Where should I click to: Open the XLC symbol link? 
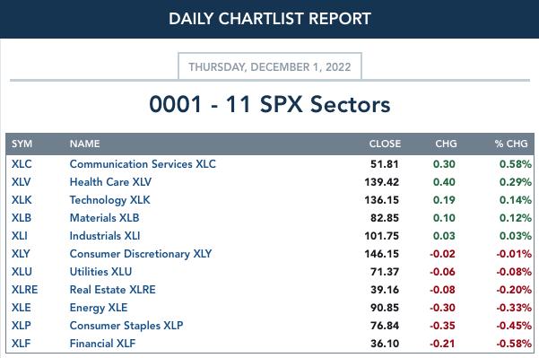(22, 164)
